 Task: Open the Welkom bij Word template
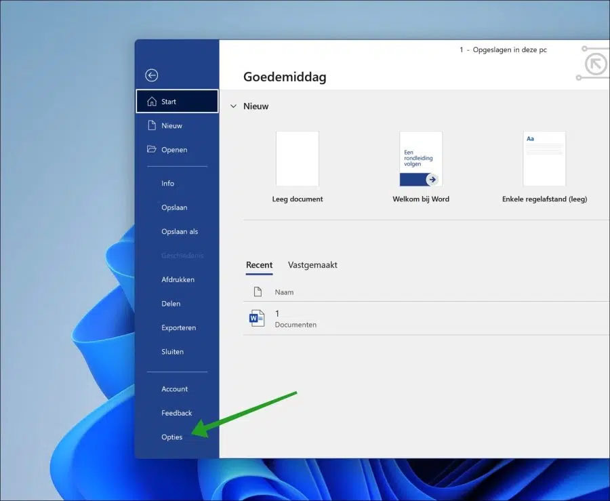(421, 159)
